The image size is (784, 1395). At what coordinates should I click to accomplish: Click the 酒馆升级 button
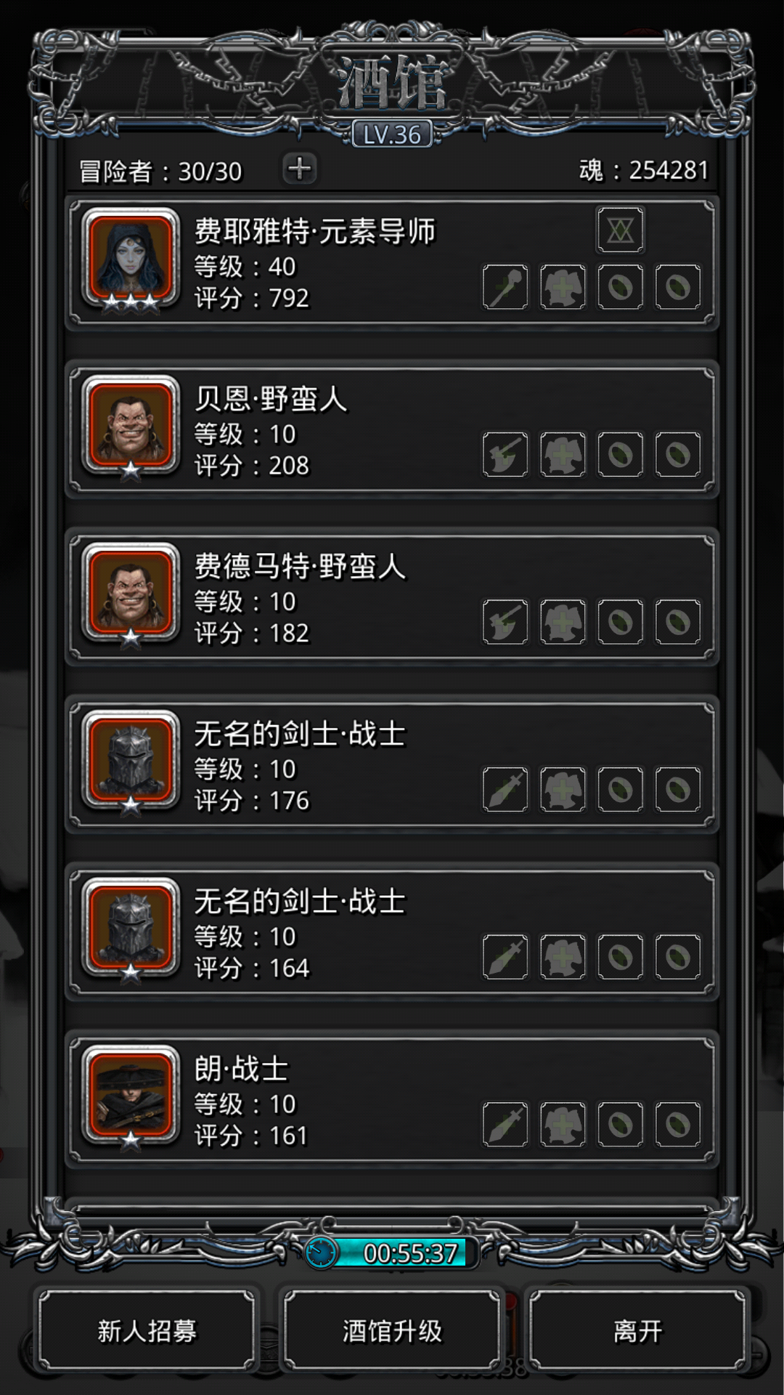point(392,1331)
